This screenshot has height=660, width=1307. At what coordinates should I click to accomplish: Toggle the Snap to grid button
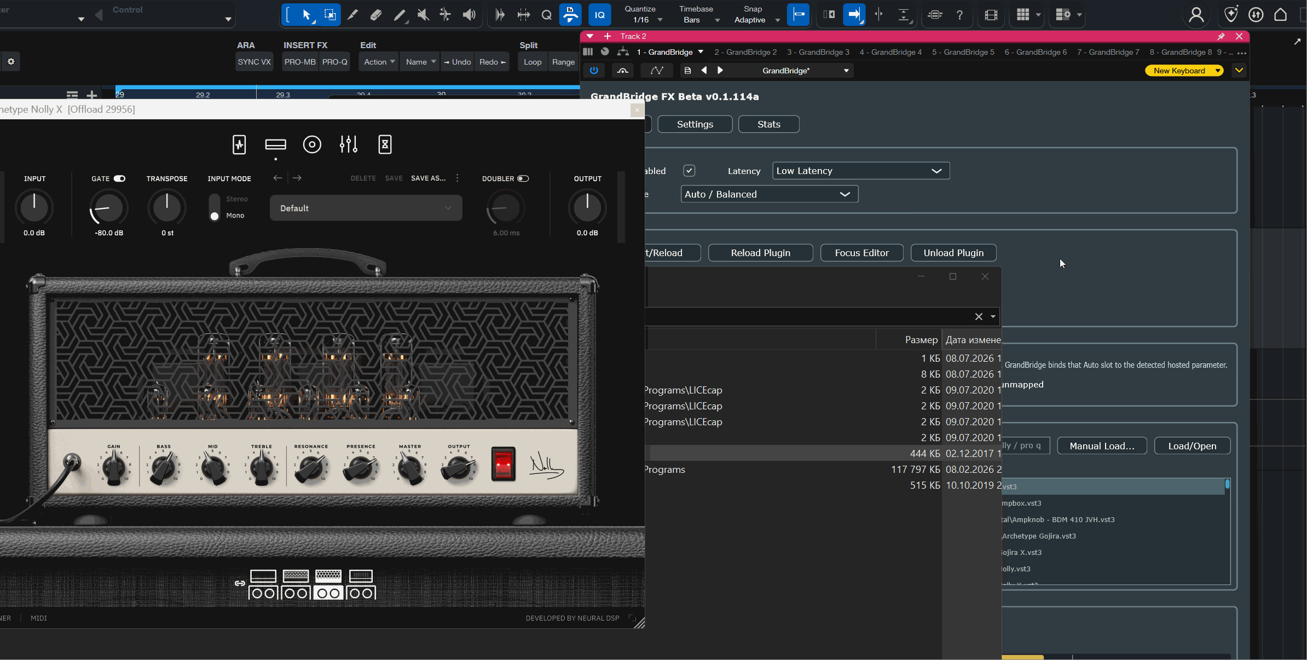(799, 15)
